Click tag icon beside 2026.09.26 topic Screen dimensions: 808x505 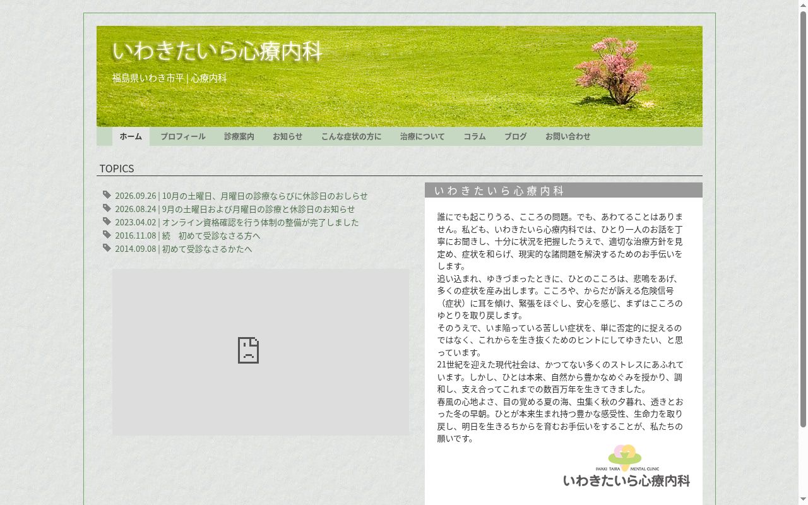tap(107, 195)
